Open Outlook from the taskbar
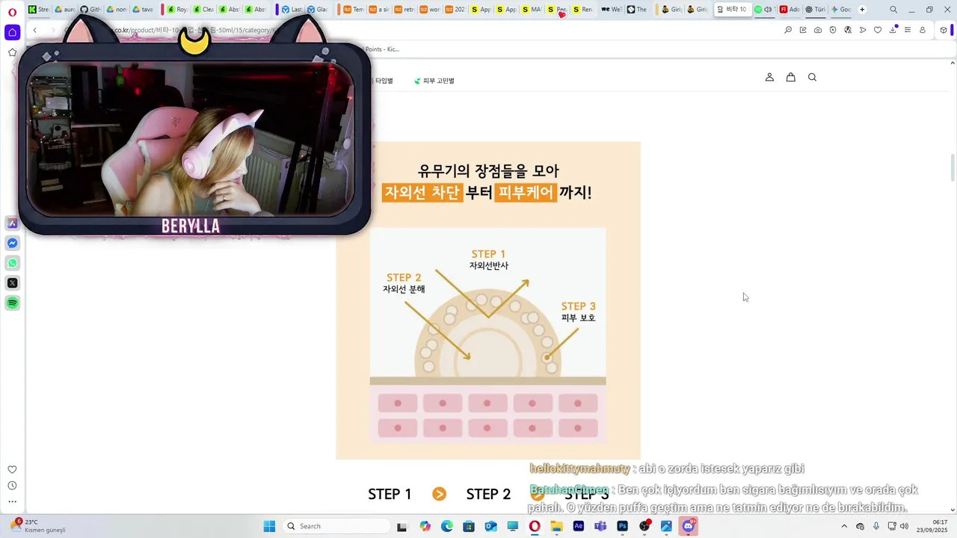957x538 pixels. click(490, 526)
